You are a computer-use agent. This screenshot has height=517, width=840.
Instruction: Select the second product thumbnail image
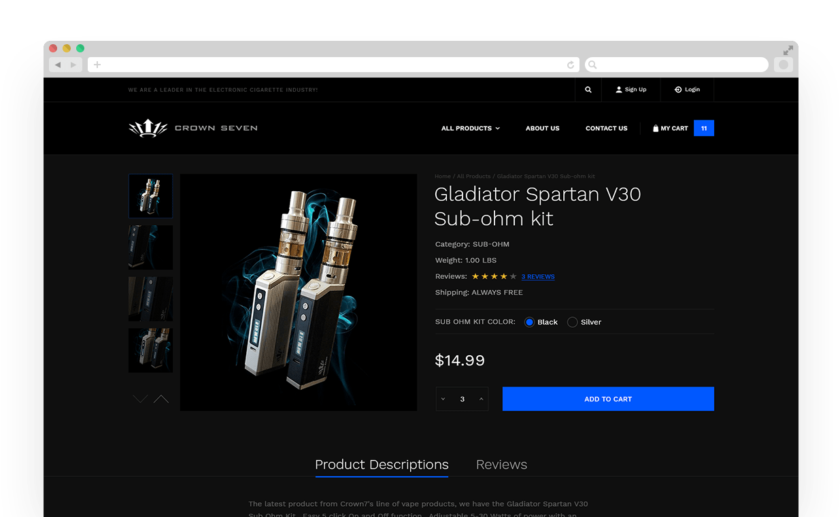tap(151, 248)
